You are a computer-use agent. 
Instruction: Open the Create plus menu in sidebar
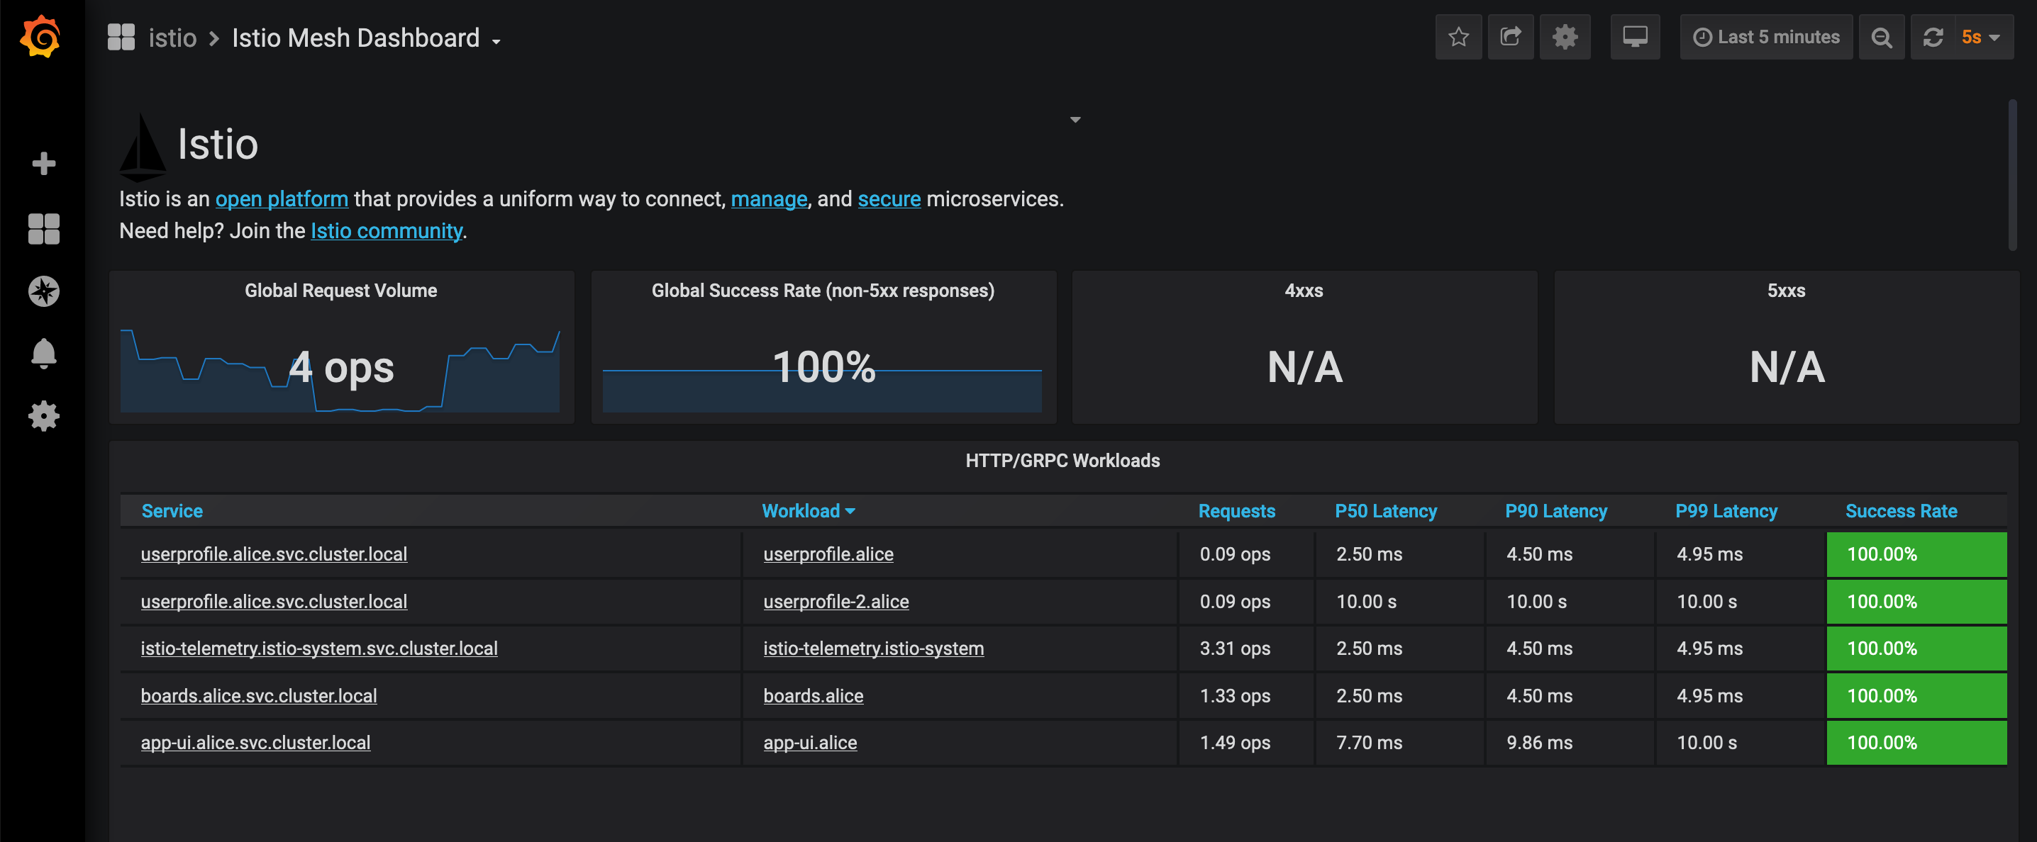(x=43, y=164)
